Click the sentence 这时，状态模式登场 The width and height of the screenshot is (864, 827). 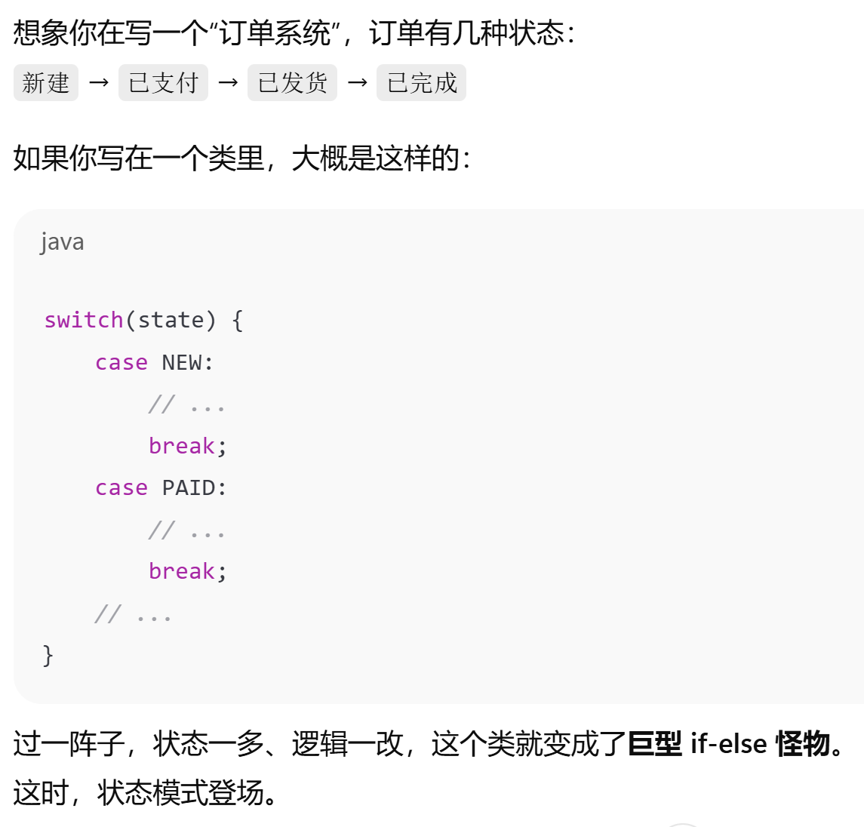click(x=146, y=793)
